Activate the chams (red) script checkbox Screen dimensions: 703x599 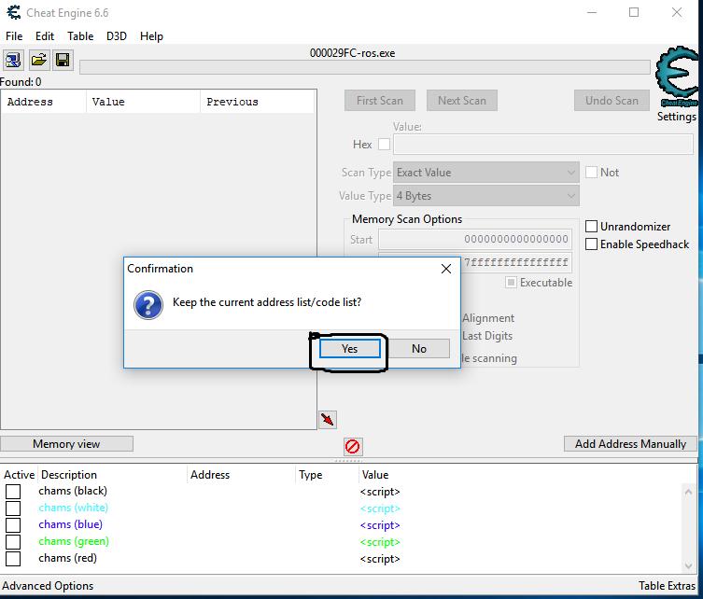tap(13, 559)
